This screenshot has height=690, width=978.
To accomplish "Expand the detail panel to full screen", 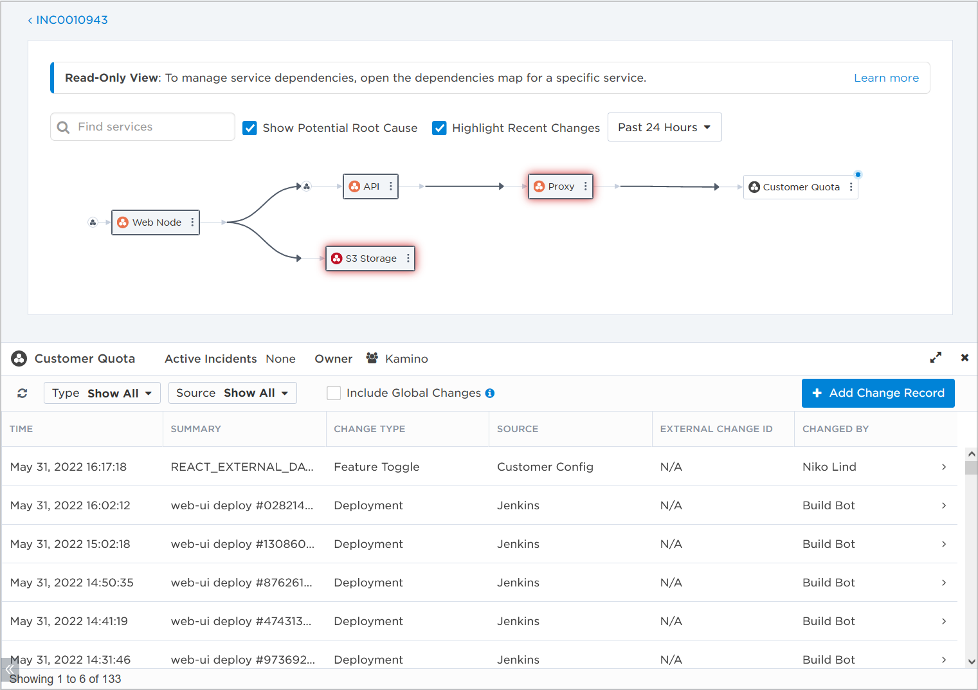I will [936, 358].
